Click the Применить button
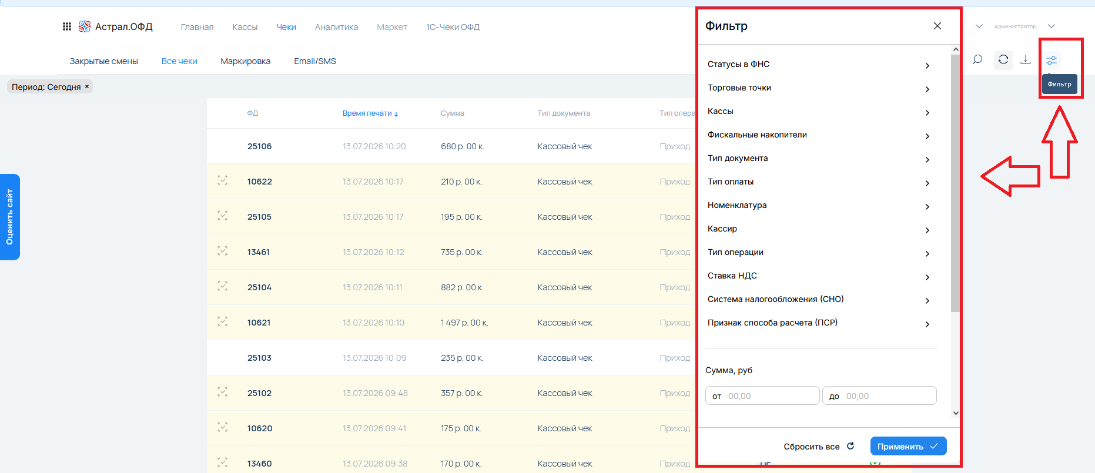 pos(908,447)
